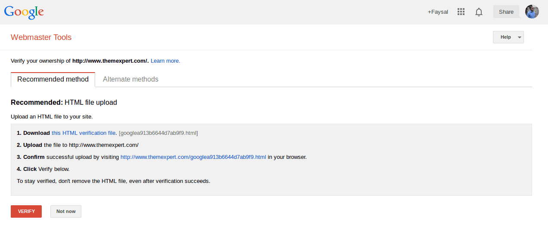Screen dimensions: 548x228
Task: Click the 'Upload an HTML file to your site.' text
Action: (x=52, y=116)
